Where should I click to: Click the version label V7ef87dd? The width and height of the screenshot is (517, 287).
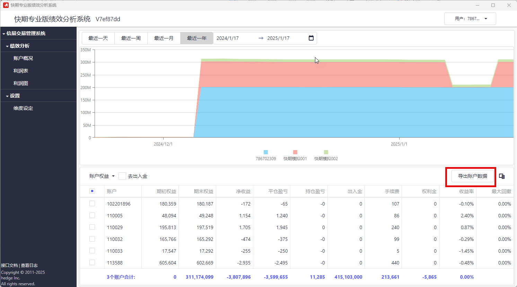108,19
